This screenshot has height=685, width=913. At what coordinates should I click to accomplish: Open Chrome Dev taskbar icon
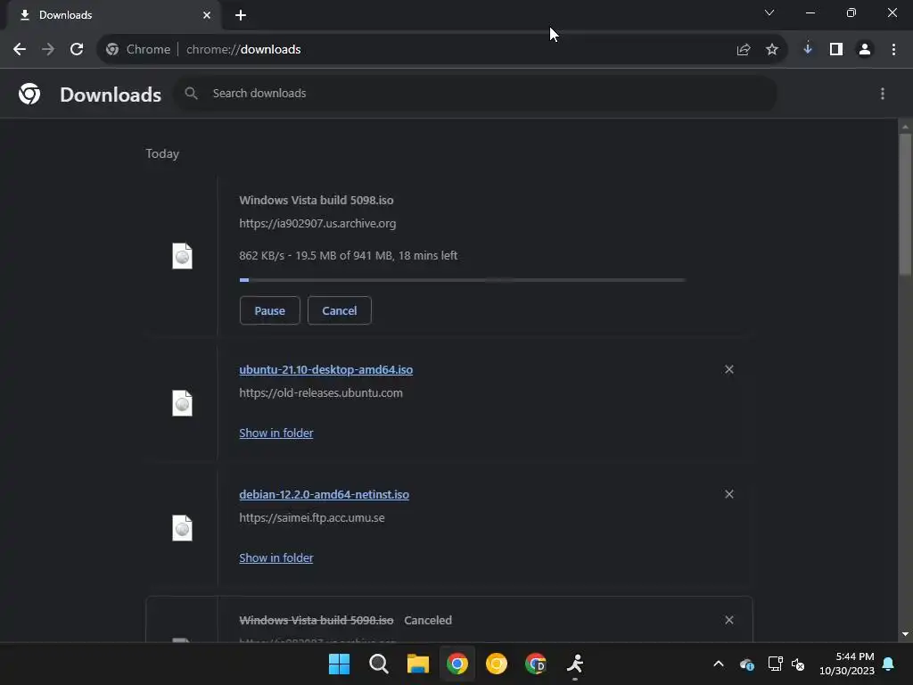pyautogui.click(x=535, y=664)
